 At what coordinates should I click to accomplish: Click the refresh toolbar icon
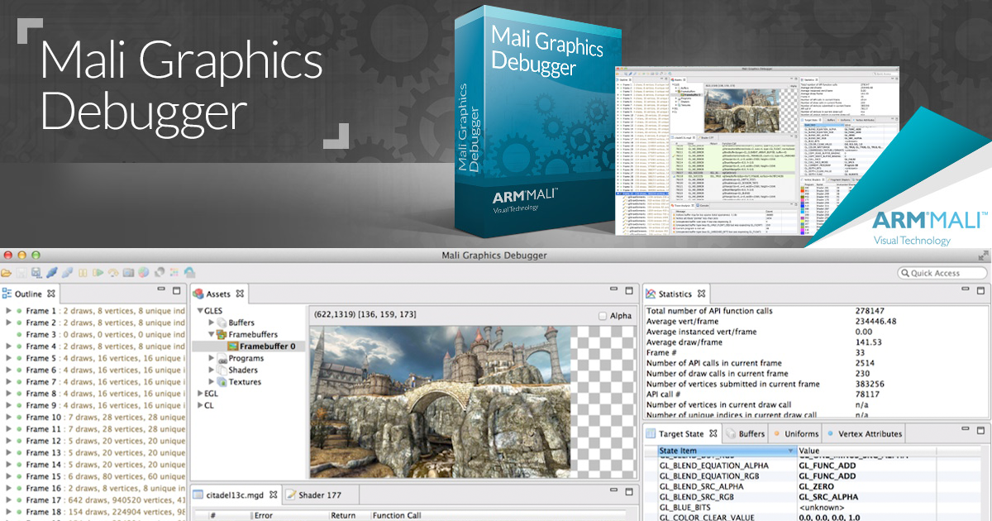160,273
